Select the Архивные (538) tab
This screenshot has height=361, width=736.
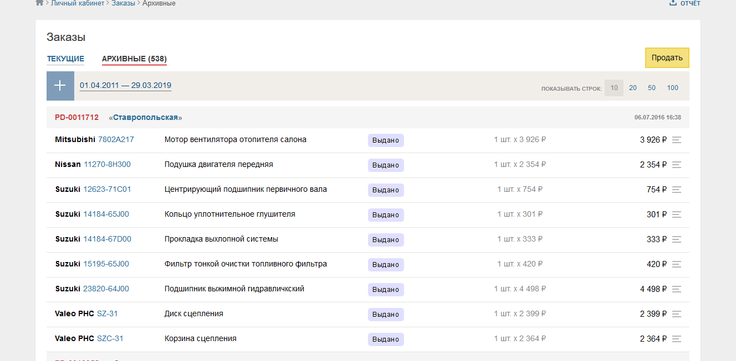point(134,59)
